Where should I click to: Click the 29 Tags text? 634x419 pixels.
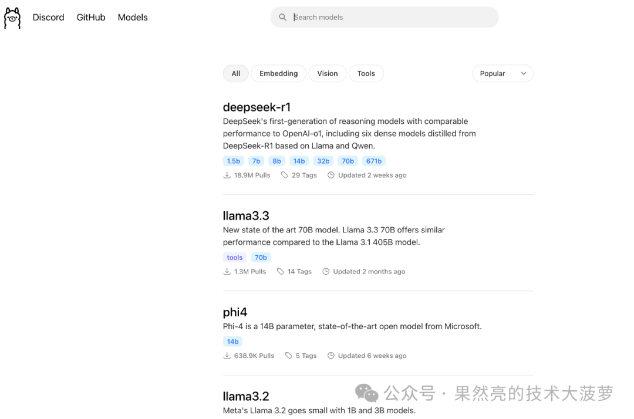tap(305, 175)
